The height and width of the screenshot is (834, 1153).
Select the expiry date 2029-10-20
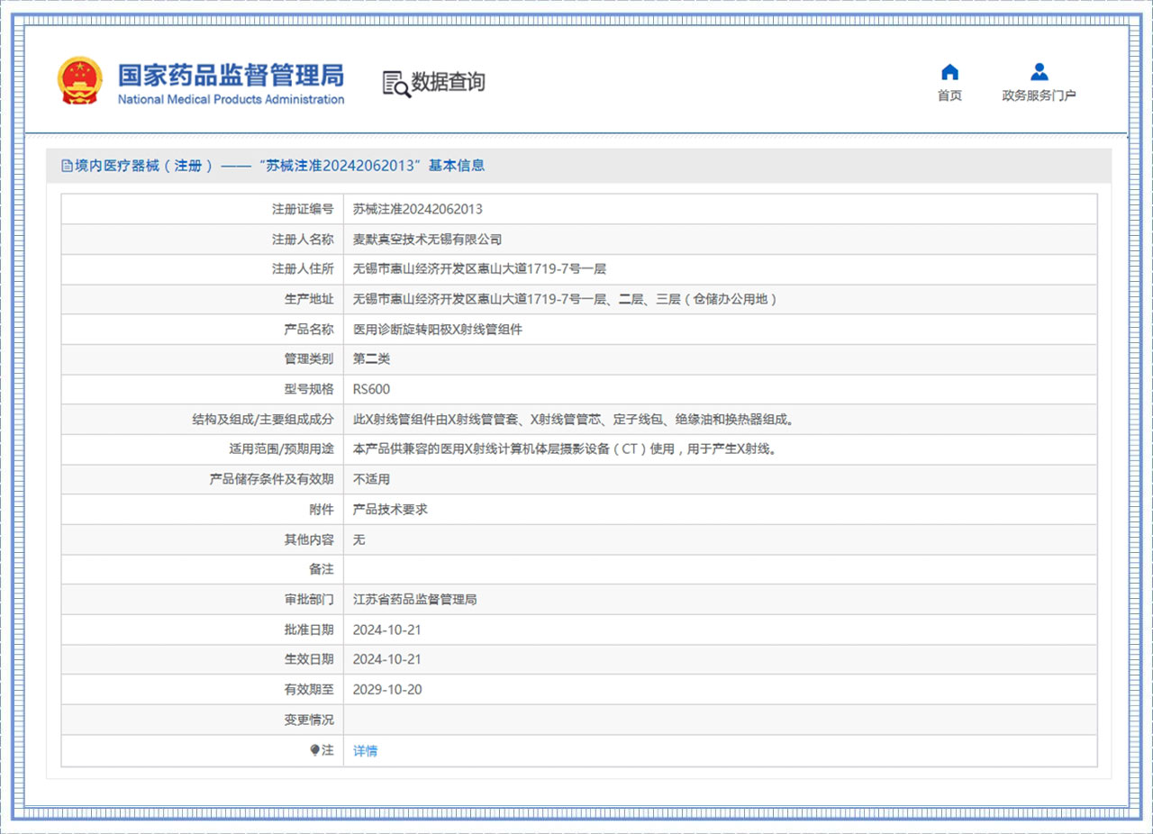point(387,690)
